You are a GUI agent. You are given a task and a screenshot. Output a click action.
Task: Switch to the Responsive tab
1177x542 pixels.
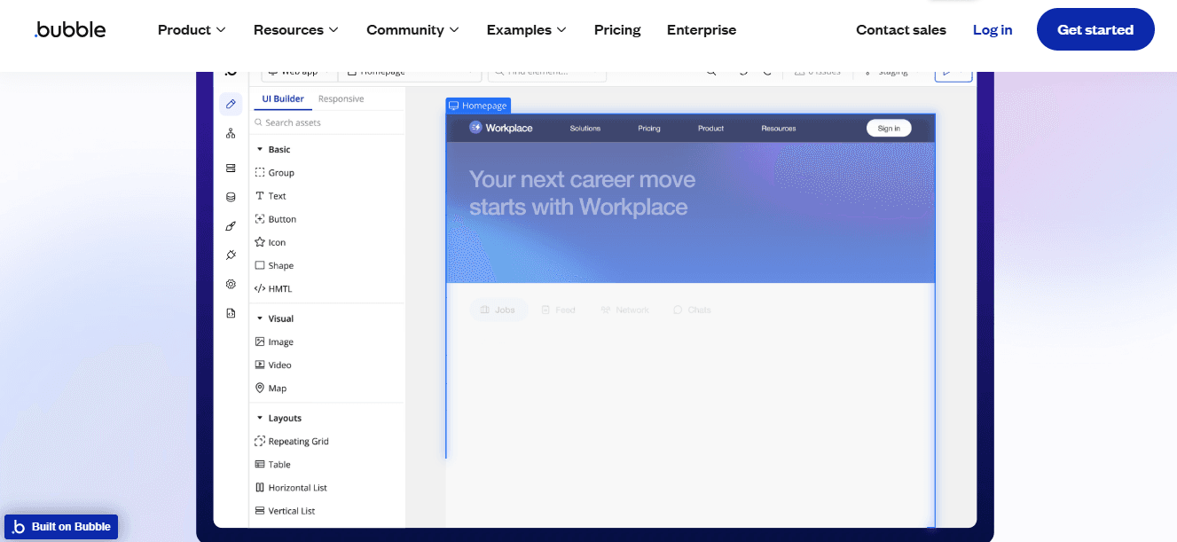point(341,98)
